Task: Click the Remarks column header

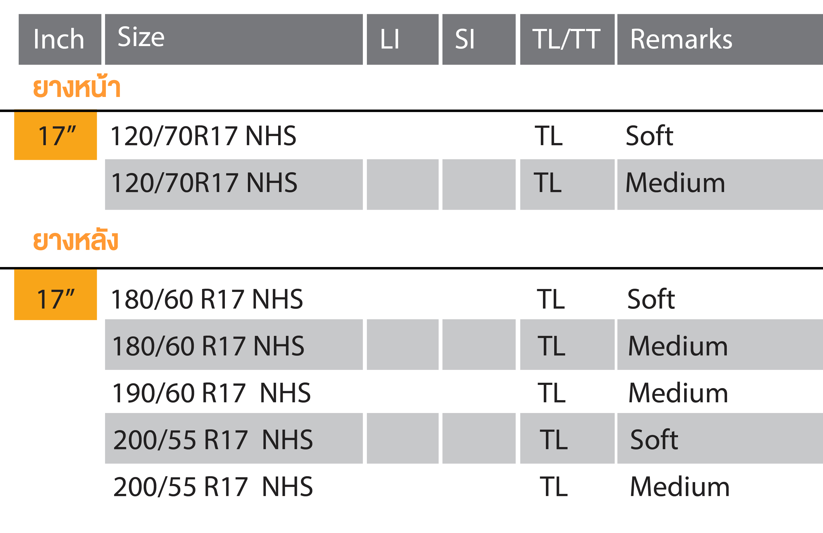Action: click(x=720, y=39)
